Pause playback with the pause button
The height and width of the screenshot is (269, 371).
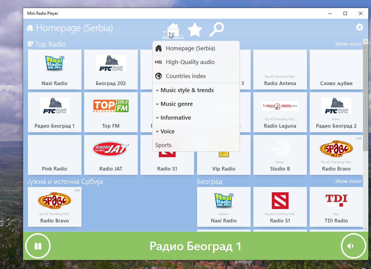point(38,246)
